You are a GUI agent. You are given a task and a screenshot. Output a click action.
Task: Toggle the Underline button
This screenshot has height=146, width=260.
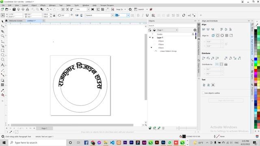click(x=147, y=15)
